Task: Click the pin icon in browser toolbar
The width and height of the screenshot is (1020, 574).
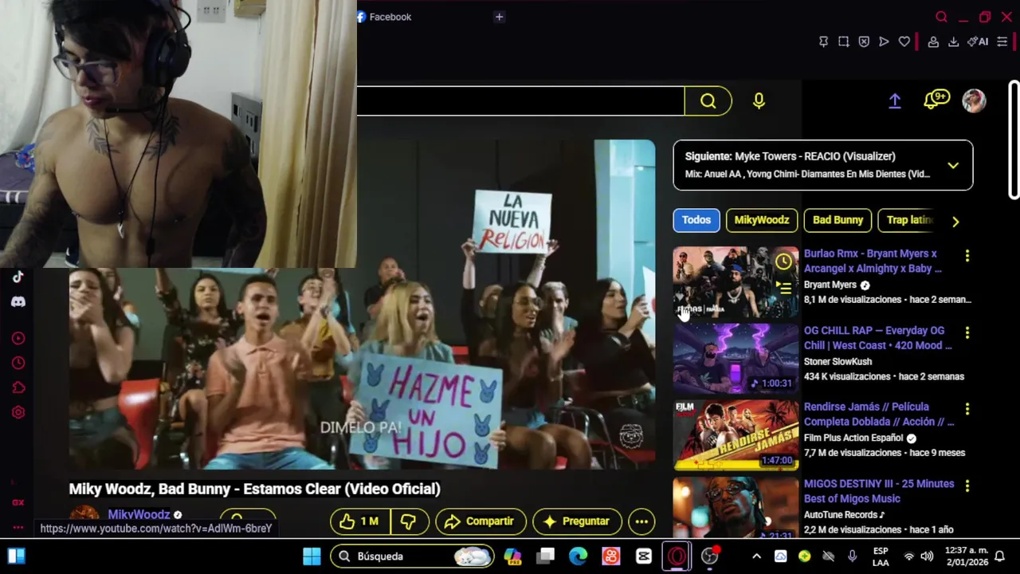Action: point(823,41)
